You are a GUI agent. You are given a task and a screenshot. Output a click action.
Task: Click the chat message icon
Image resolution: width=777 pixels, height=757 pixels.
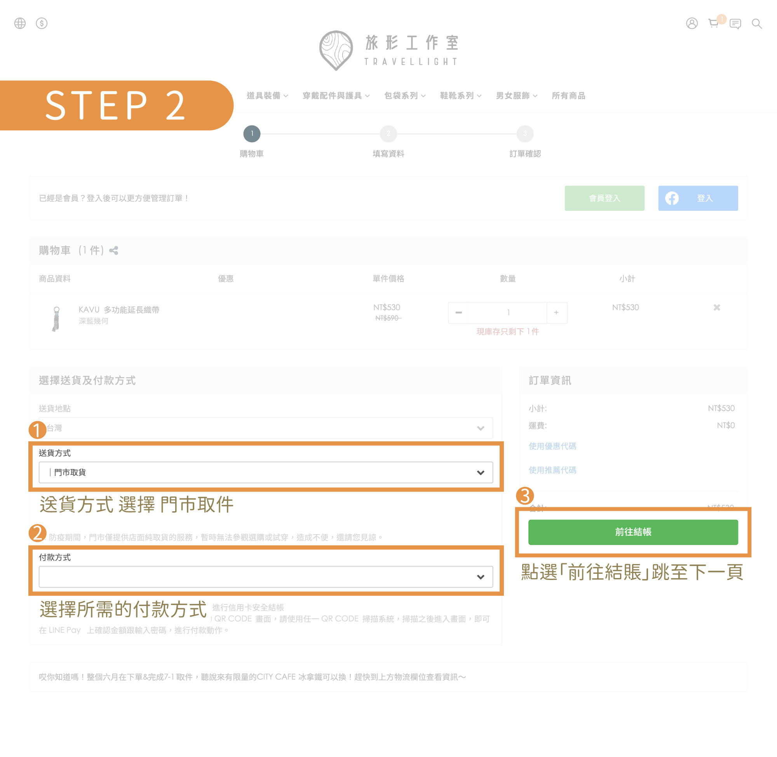click(x=735, y=24)
